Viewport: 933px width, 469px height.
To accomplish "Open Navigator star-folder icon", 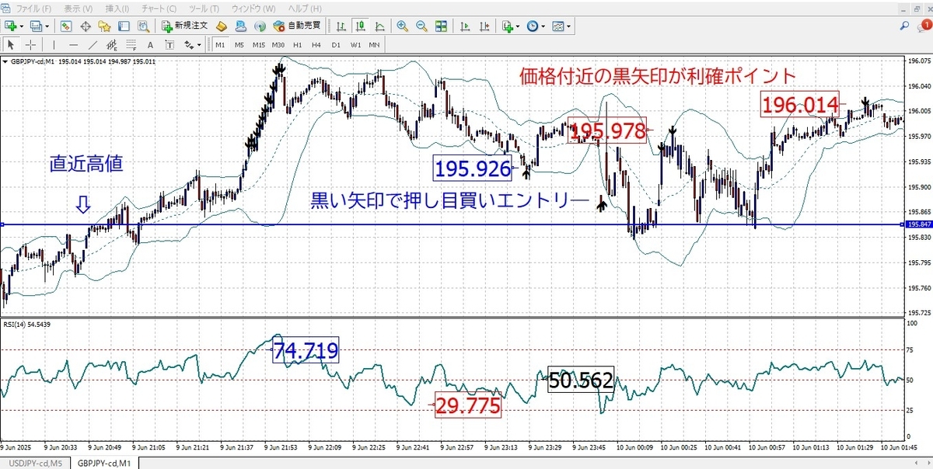I will click(104, 26).
